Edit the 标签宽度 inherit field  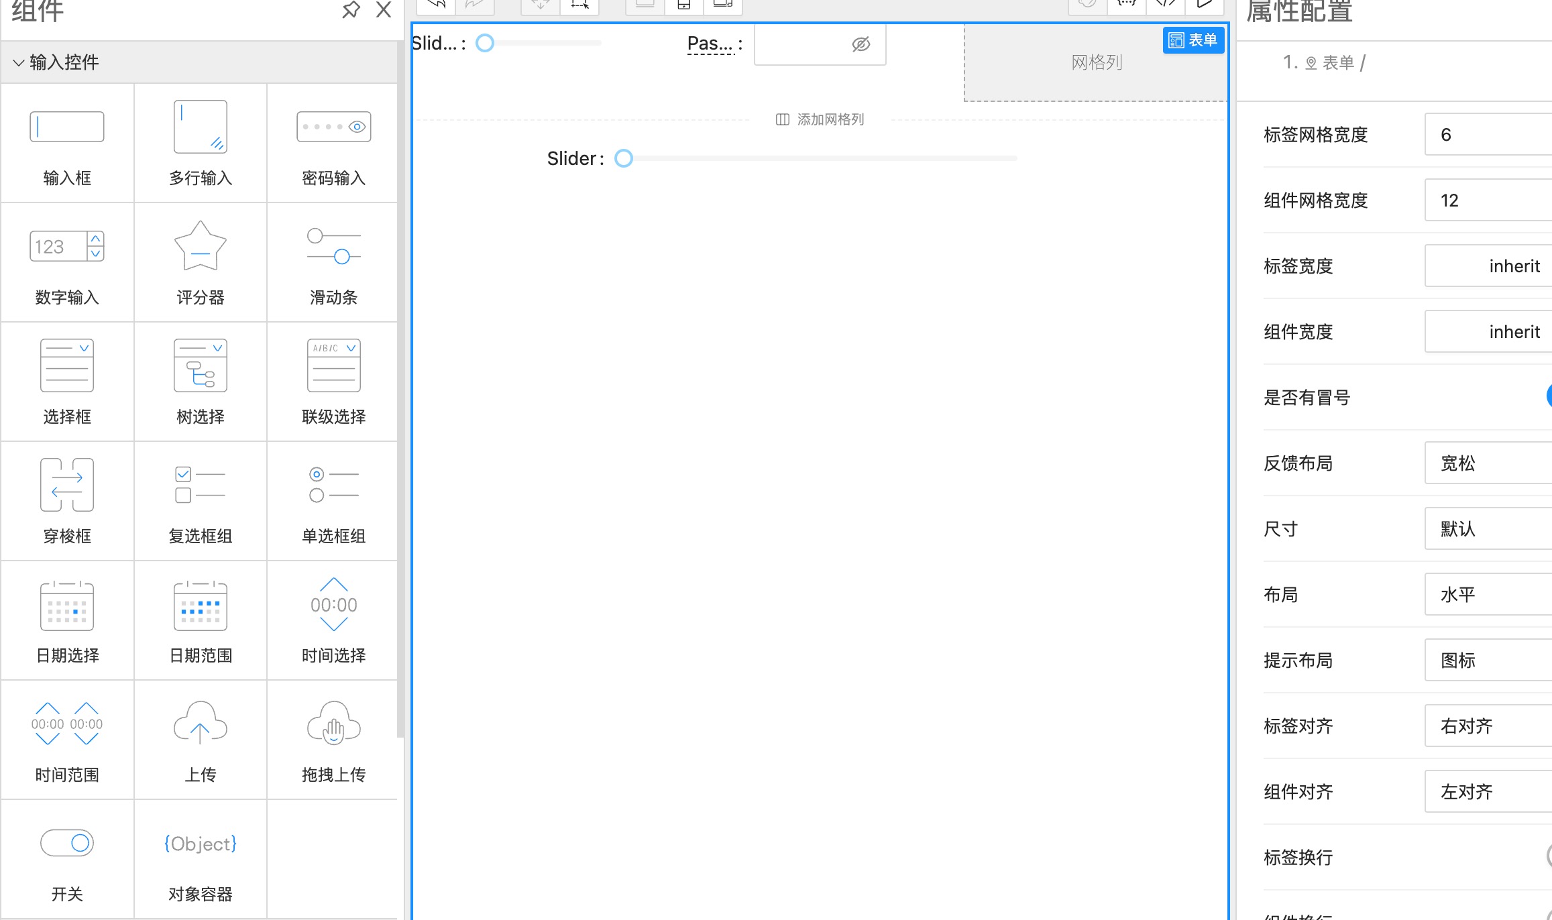(x=1488, y=266)
